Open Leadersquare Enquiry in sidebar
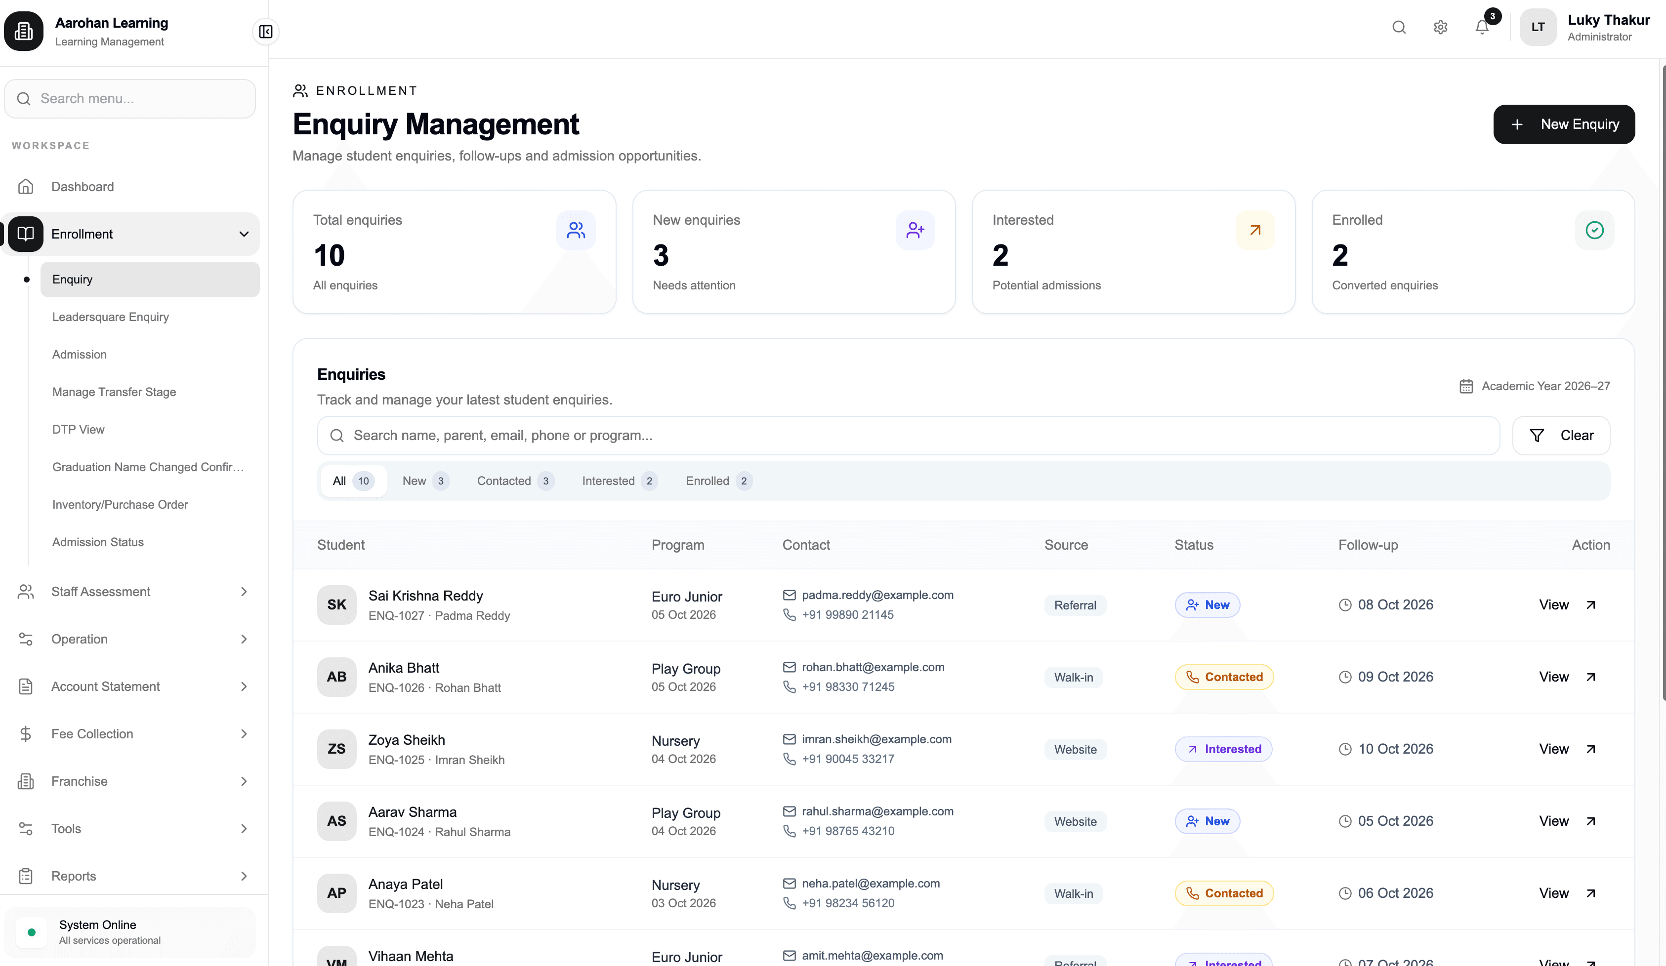Image resolution: width=1666 pixels, height=966 pixels. 150,317
